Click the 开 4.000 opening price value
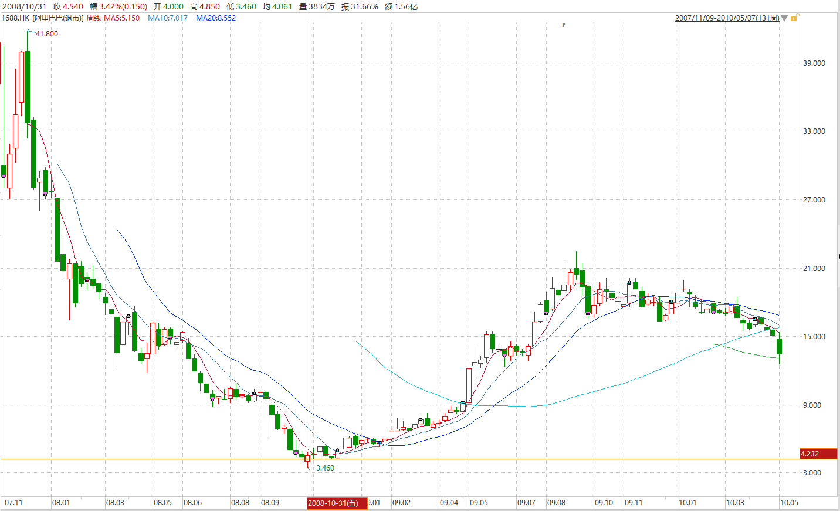840x511 pixels. pyautogui.click(x=169, y=6)
